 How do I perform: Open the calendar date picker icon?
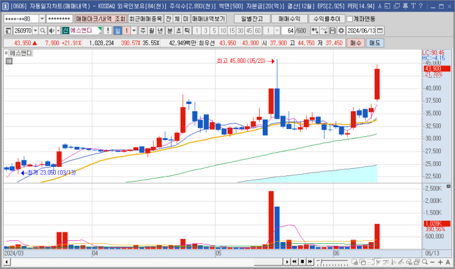point(380,31)
